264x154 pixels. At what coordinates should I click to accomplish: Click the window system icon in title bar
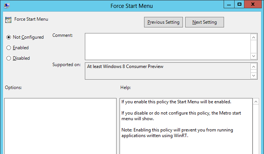[x=6, y=6]
